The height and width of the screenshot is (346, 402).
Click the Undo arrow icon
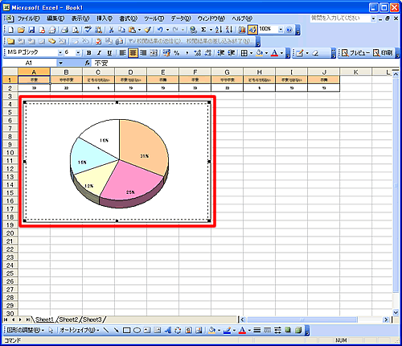(x=160, y=30)
